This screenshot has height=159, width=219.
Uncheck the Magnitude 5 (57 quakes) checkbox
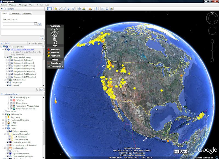(10, 66)
